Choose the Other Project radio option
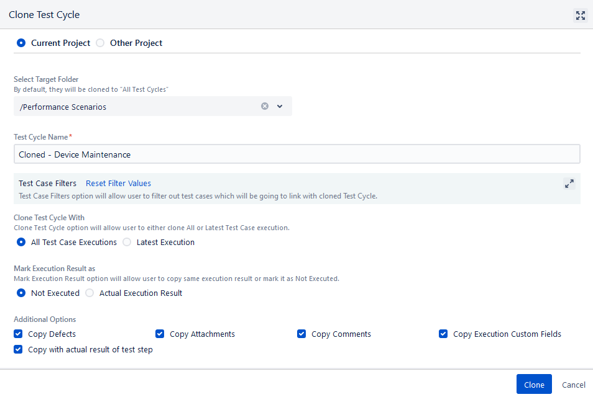 100,43
